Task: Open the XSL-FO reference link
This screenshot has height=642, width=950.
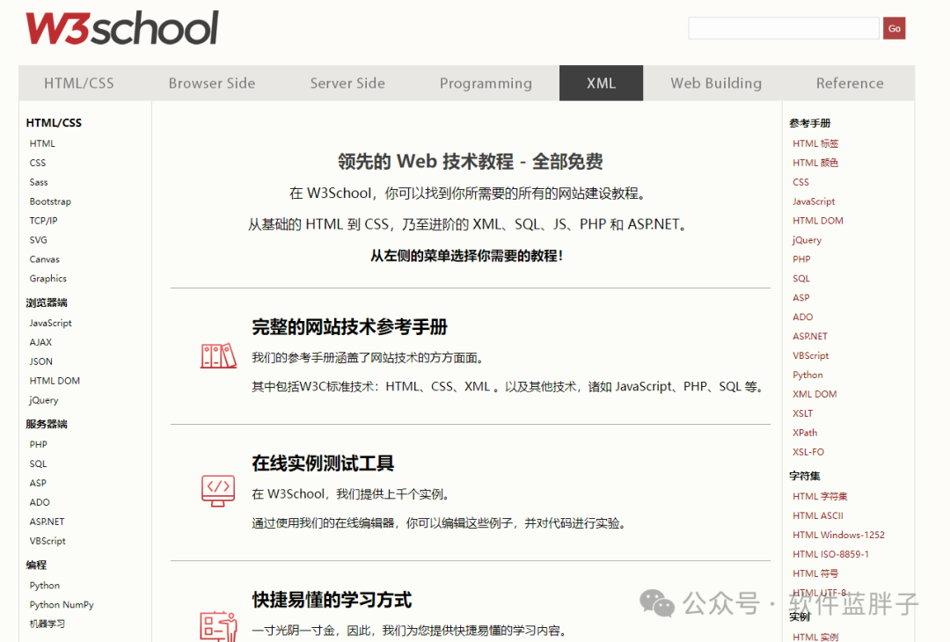Action: [808, 452]
